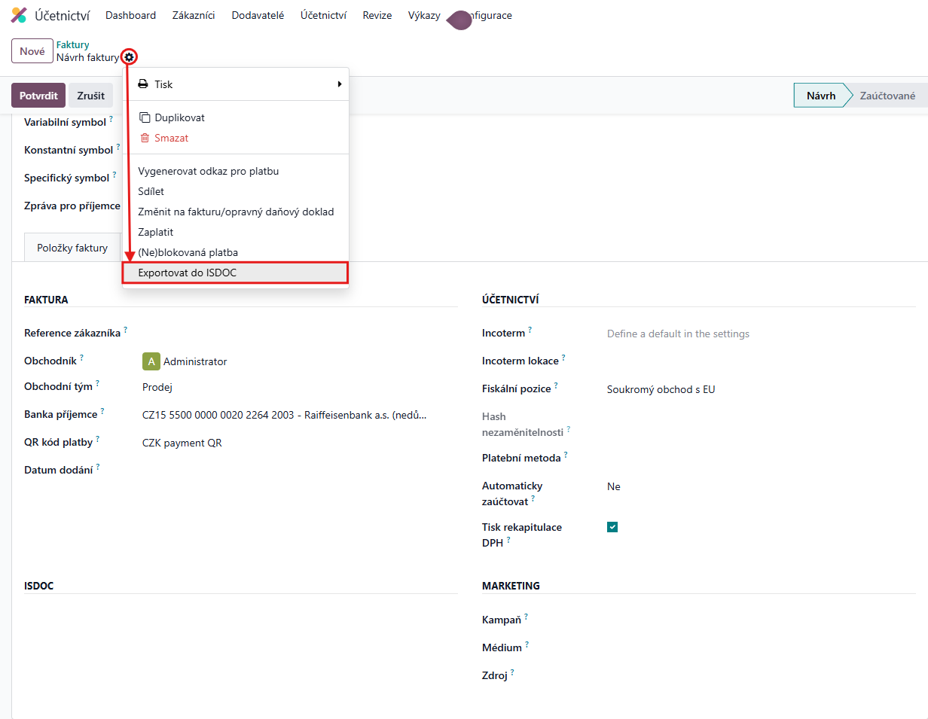Choose Změnit na fakturu/opravný daňový doklad
This screenshot has height=719, width=928.
click(235, 212)
